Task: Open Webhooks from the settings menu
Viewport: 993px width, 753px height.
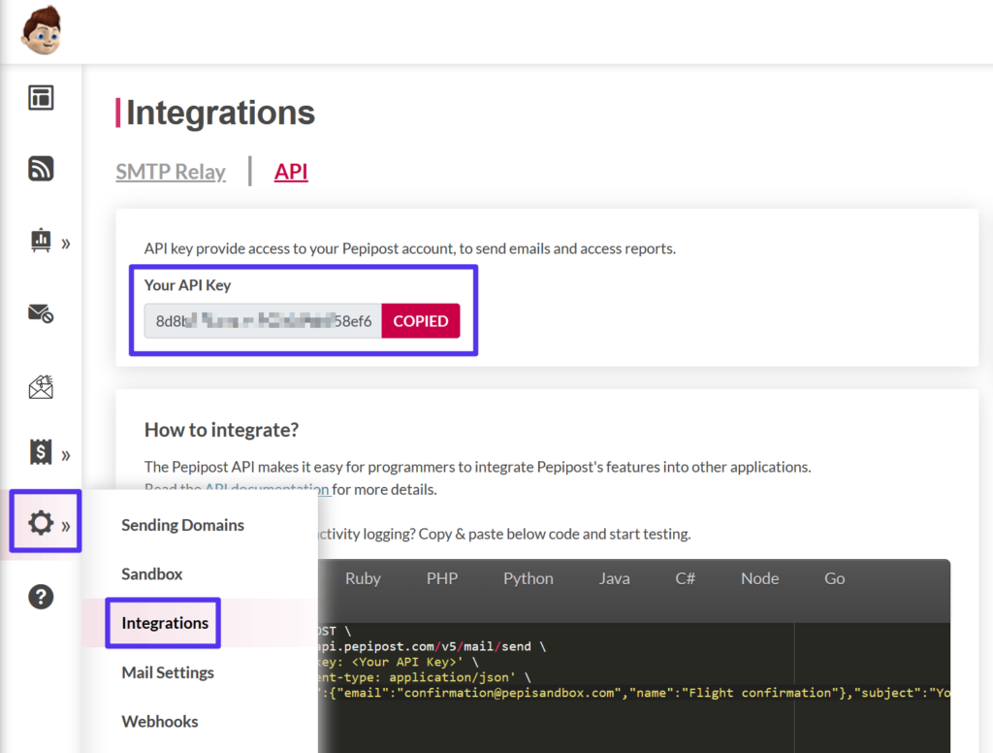Action: click(161, 721)
